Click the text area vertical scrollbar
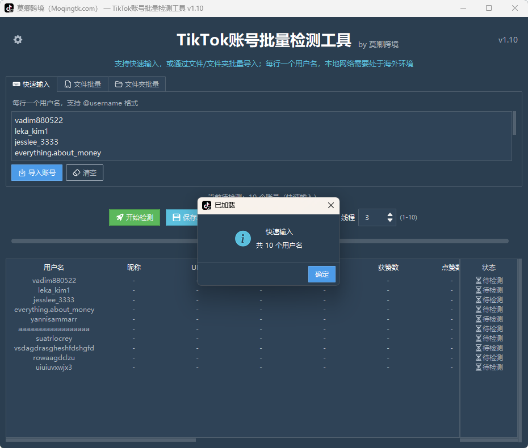The image size is (528, 448). pos(514,124)
